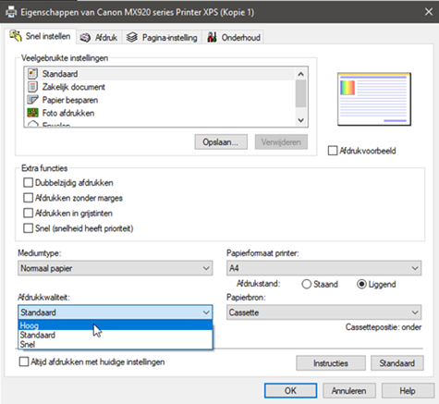439x404 pixels.
Task: Select Papier besparen in the settings list
Action: pyautogui.click(x=159, y=100)
